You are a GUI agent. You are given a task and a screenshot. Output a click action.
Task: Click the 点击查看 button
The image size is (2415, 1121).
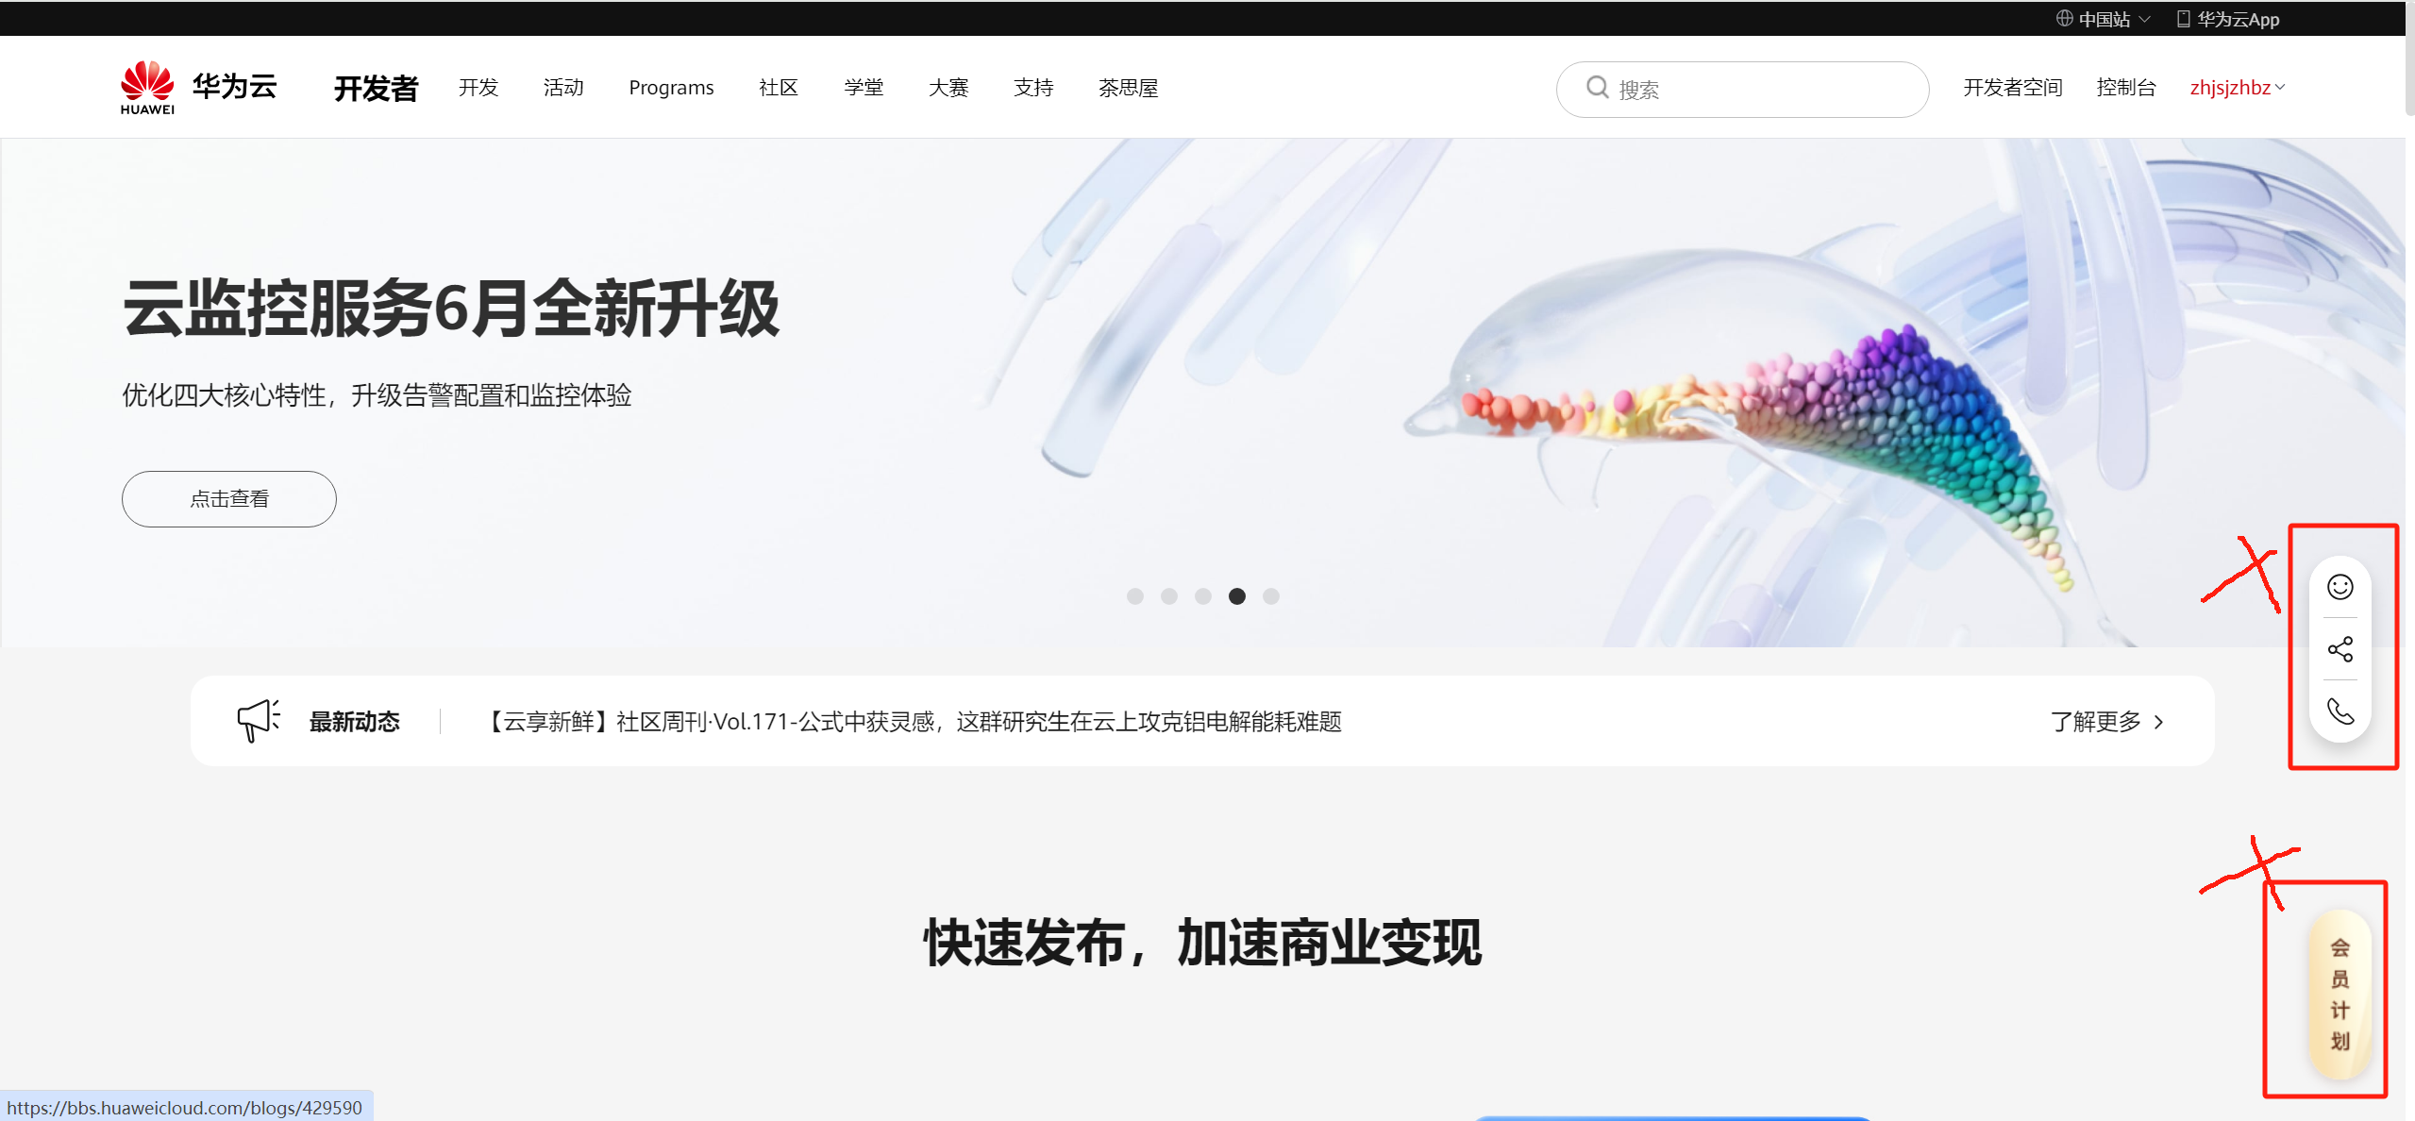[228, 498]
